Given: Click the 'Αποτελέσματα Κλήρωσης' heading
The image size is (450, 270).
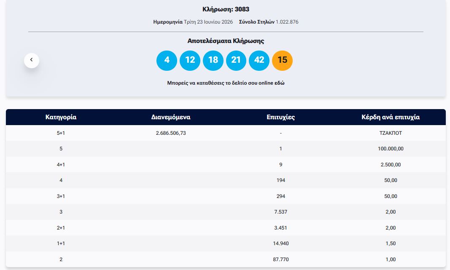Looking at the screenshot, I should pos(226,41).
